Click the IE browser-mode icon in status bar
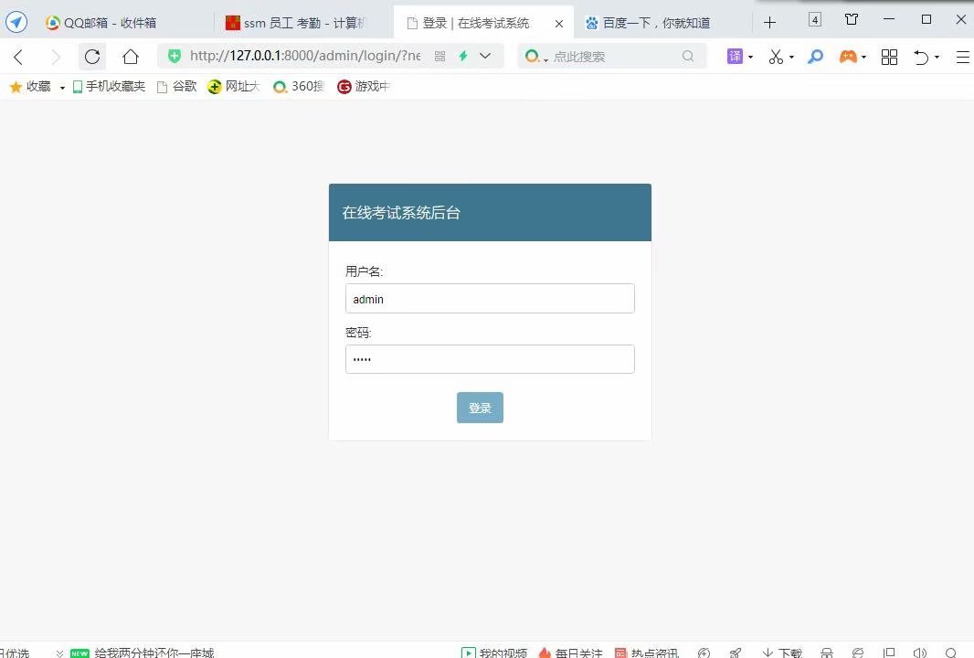The width and height of the screenshot is (974, 658). 858,653
